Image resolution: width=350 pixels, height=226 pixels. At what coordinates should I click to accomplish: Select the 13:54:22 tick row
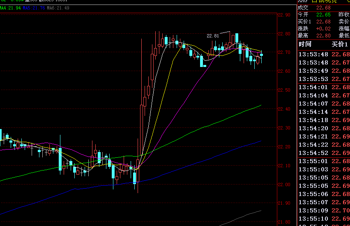tap(324, 145)
